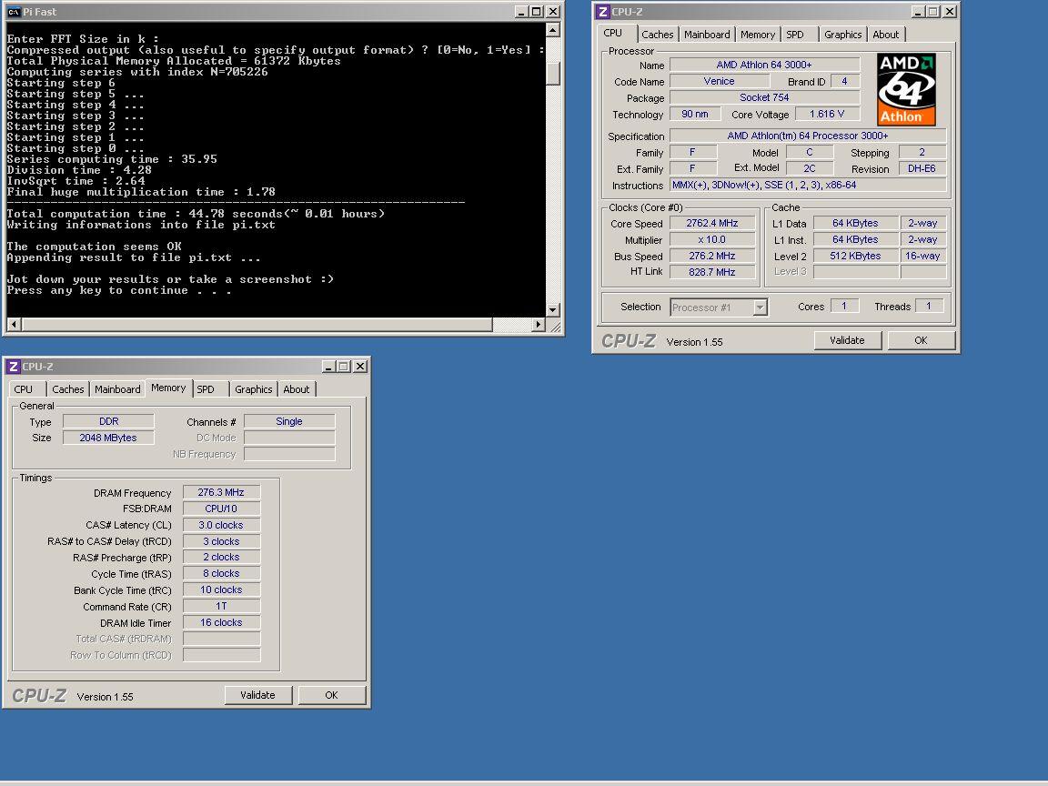Screen dimensions: 1048x786
Task: Click DRAM Idle Timer value 16 clocks
Action: pos(221,622)
